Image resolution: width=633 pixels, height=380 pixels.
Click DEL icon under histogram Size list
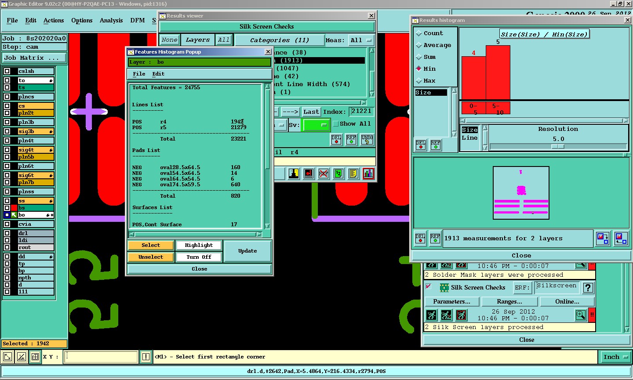(421, 145)
